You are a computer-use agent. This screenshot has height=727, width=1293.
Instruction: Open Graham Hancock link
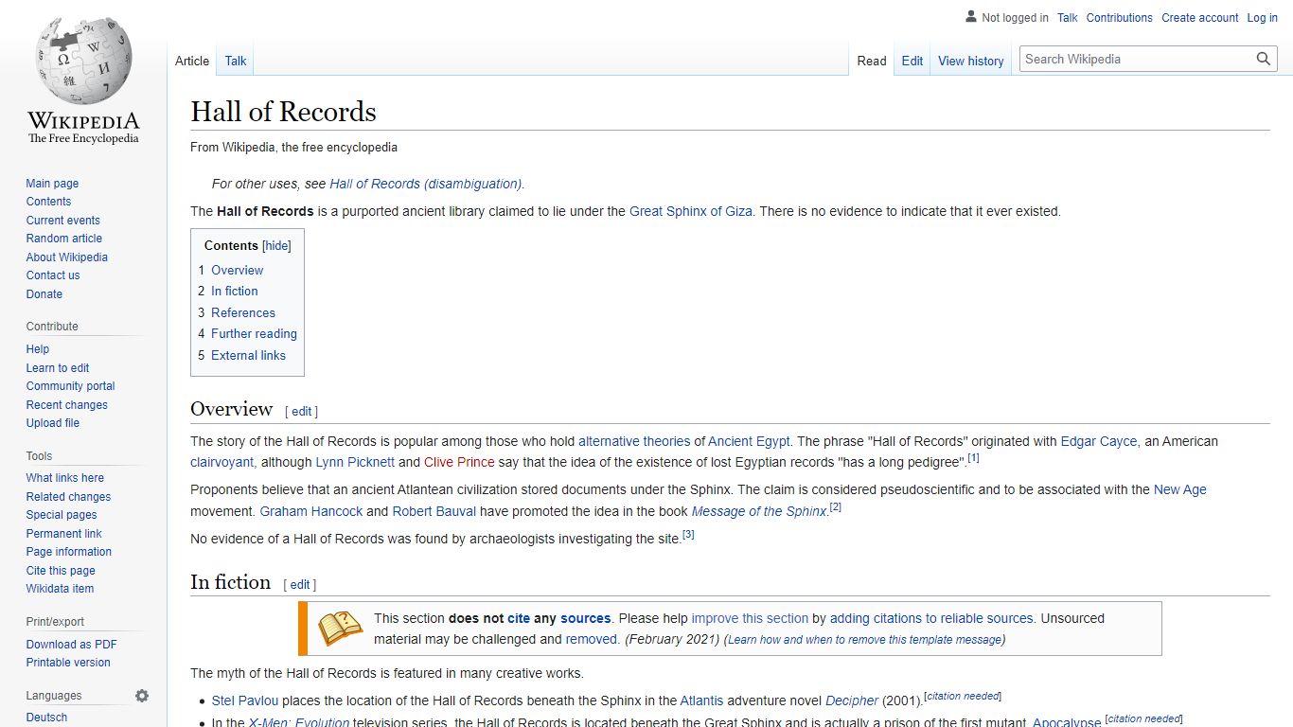pyautogui.click(x=311, y=511)
